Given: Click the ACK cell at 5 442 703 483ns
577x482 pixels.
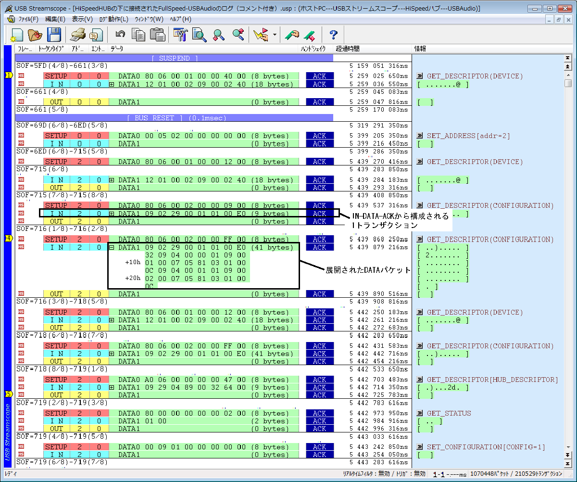Looking at the screenshot, I should point(319,380).
